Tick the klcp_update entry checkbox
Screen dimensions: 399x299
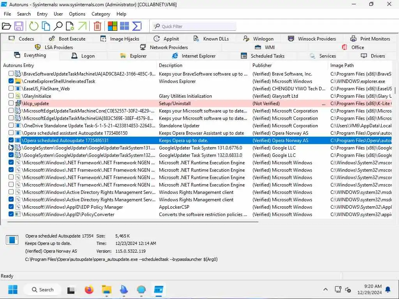point(11,103)
